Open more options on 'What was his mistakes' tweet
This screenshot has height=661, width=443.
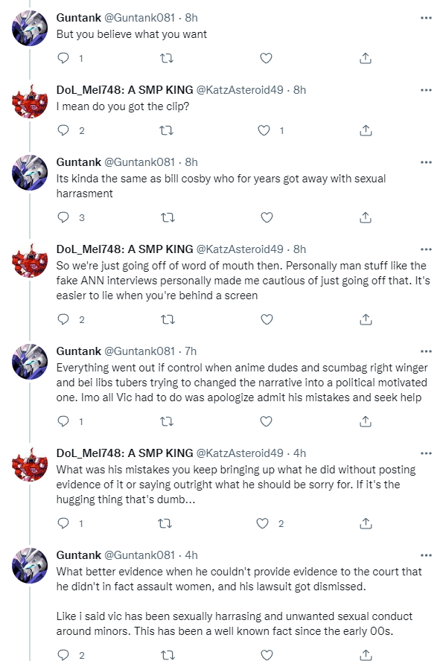pyautogui.click(x=426, y=453)
